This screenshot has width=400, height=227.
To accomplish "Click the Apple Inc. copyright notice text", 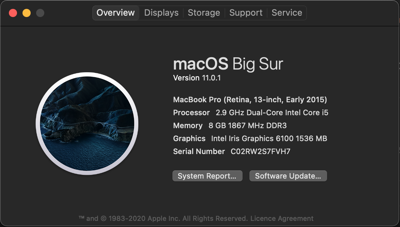I will click(x=163, y=218).
